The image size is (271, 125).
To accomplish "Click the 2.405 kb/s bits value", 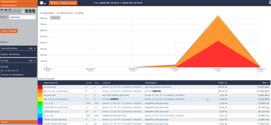I will [x=264, y=95].
